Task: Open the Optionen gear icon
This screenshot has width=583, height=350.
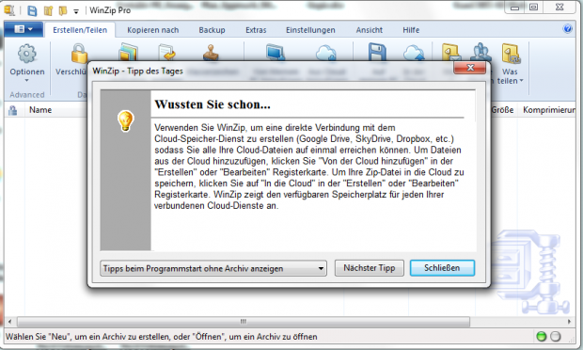Action: (x=26, y=54)
